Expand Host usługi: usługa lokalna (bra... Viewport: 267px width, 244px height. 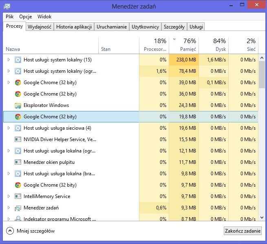9,174
